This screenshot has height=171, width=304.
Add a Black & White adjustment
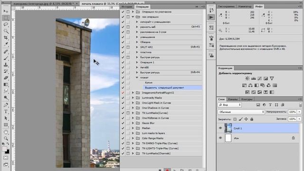pos(256,85)
